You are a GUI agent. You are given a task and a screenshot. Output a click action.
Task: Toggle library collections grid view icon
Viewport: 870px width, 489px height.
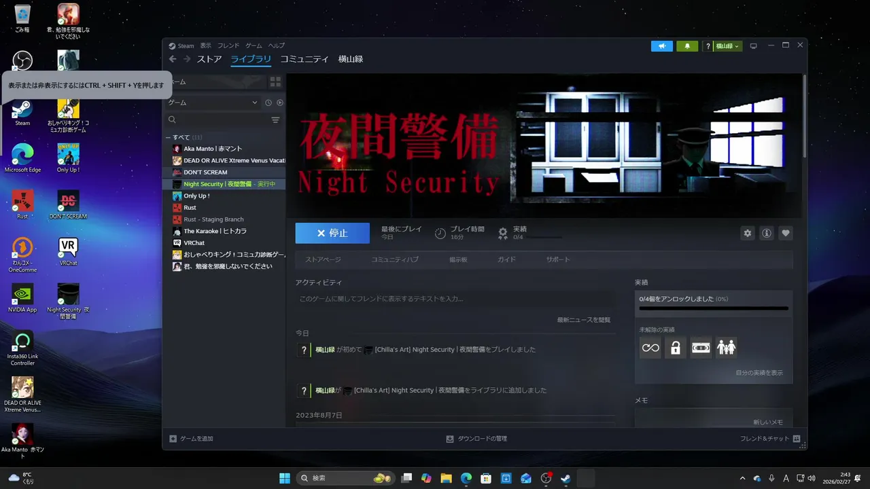click(275, 81)
